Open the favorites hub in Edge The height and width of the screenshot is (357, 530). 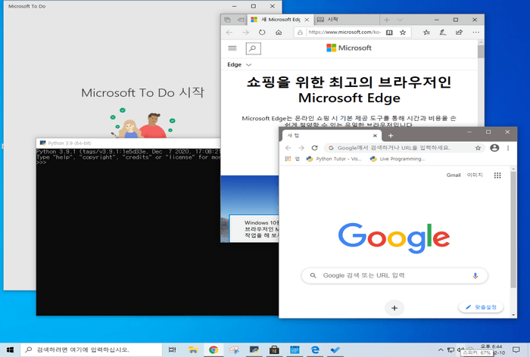pyautogui.click(x=426, y=33)
